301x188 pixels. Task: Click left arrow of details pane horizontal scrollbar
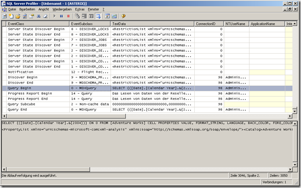point(5,170)
